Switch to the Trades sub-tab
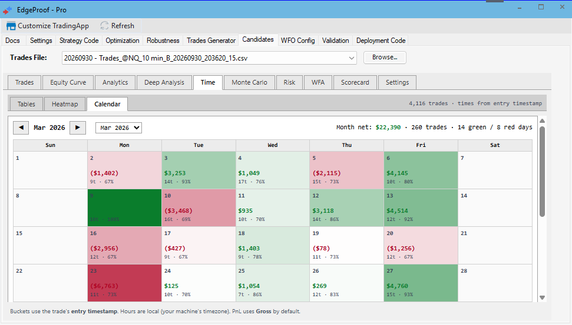Screen dimensions: 572x325 (x=24, y=83)
